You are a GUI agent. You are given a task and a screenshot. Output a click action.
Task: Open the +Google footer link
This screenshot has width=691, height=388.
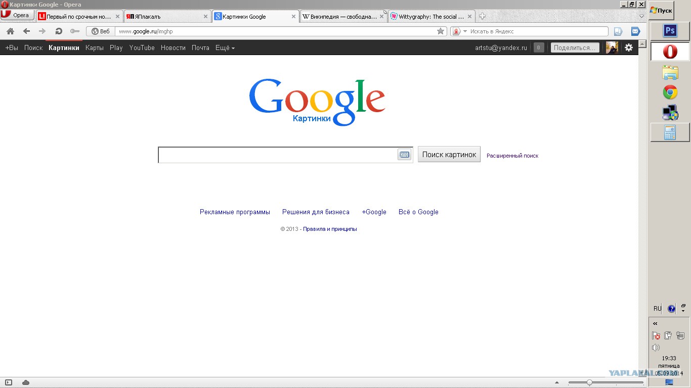(374, 212)
